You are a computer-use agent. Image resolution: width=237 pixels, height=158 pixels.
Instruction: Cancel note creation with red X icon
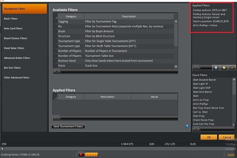(81, 154)
